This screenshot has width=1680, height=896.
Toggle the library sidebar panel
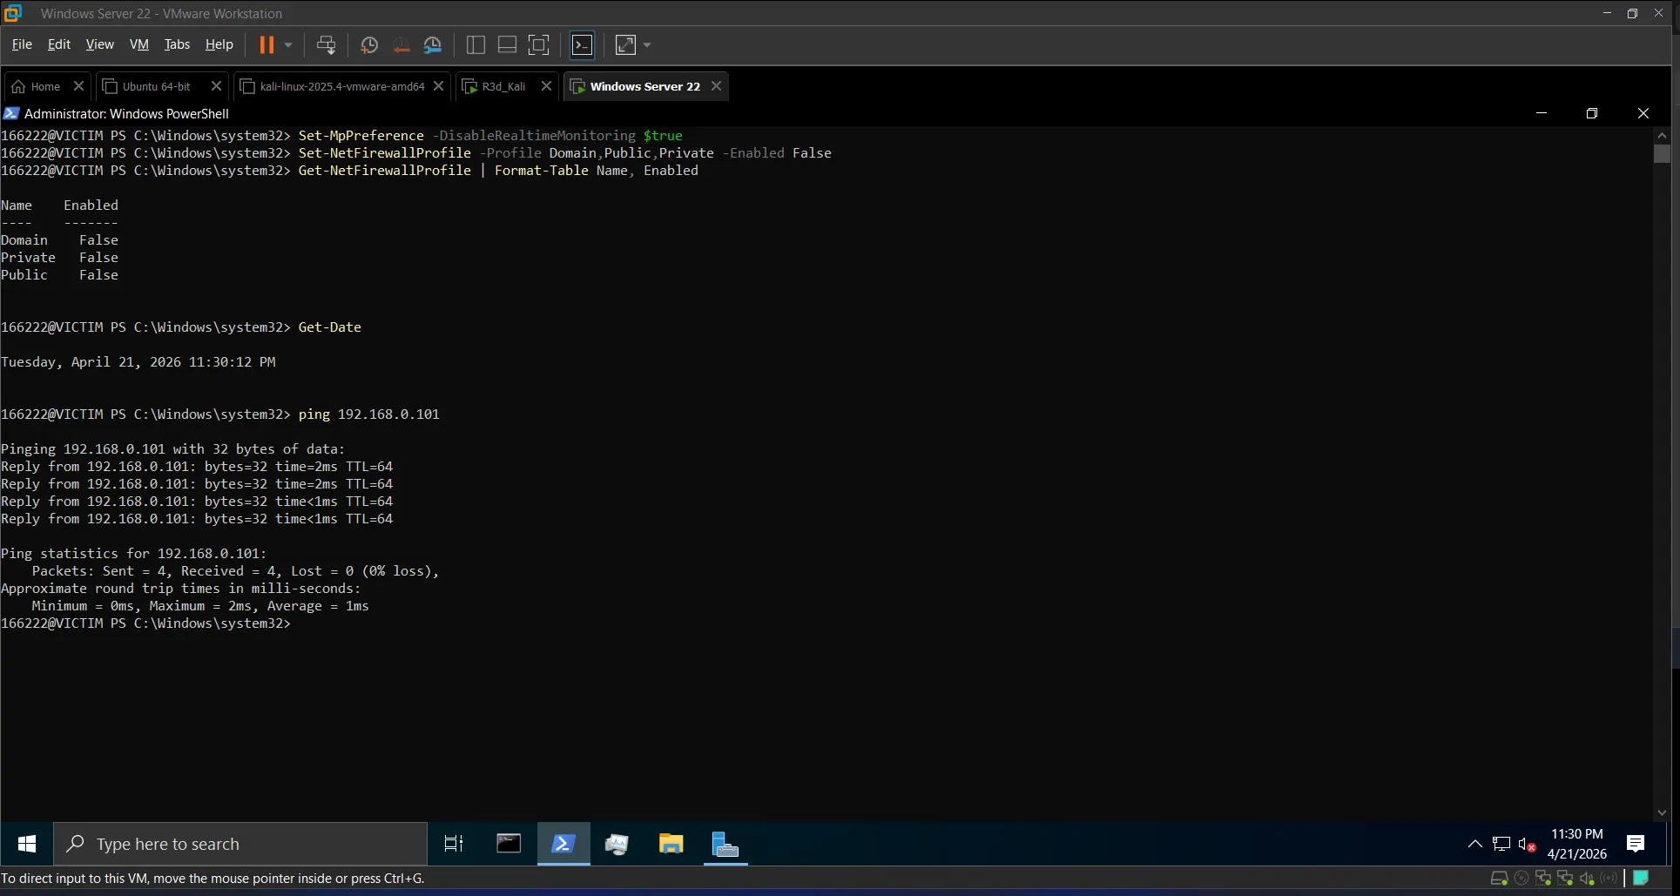476,44
